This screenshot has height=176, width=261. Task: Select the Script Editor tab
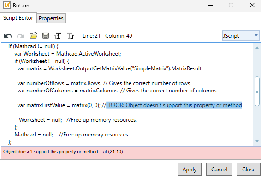click(x=18, y=18)
